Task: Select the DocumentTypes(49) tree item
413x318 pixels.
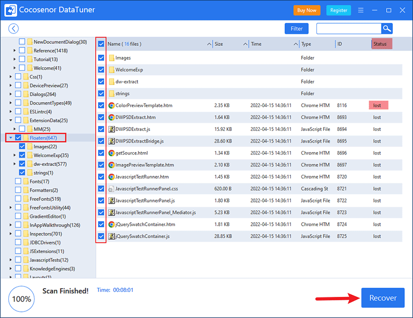Action: click(x=51, y=103)
